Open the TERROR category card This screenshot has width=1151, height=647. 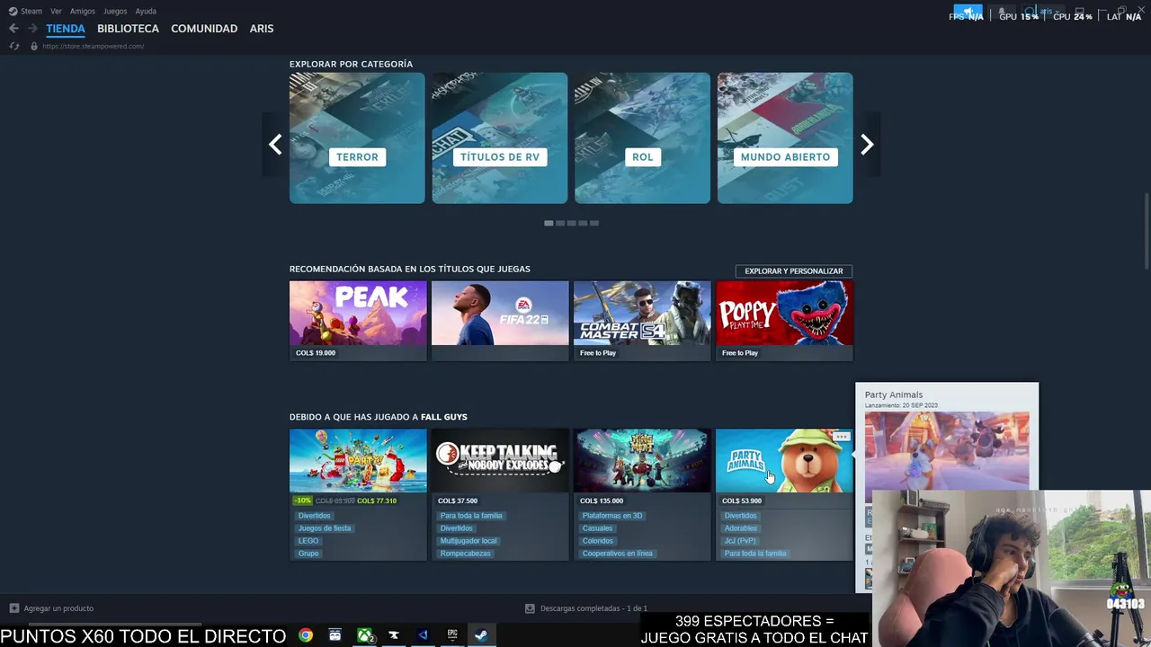click(x=357, y=137)
